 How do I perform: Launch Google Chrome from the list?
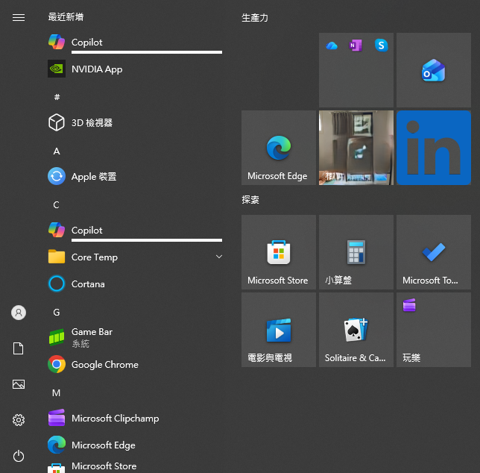coord(135,364)
